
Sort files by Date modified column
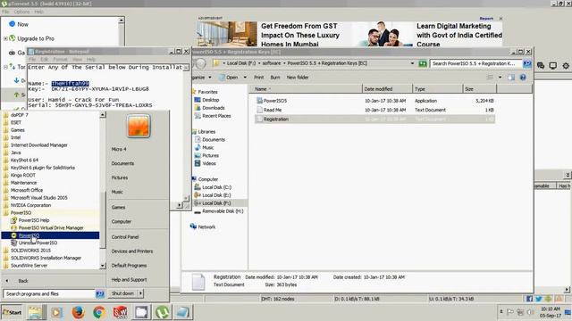coord(387,89)
